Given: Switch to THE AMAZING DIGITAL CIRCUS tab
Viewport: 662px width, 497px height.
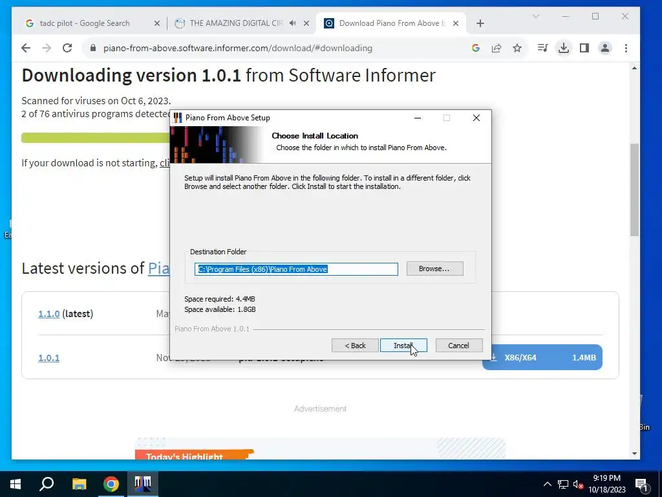Looking at the screenshot, I should (x=235, y=23).
